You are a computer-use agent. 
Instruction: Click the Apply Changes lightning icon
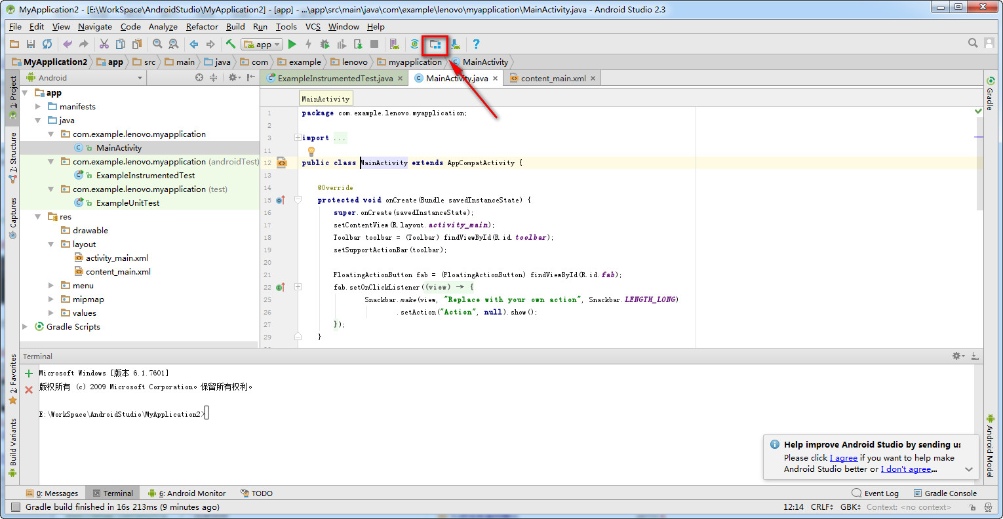point(308,44)
